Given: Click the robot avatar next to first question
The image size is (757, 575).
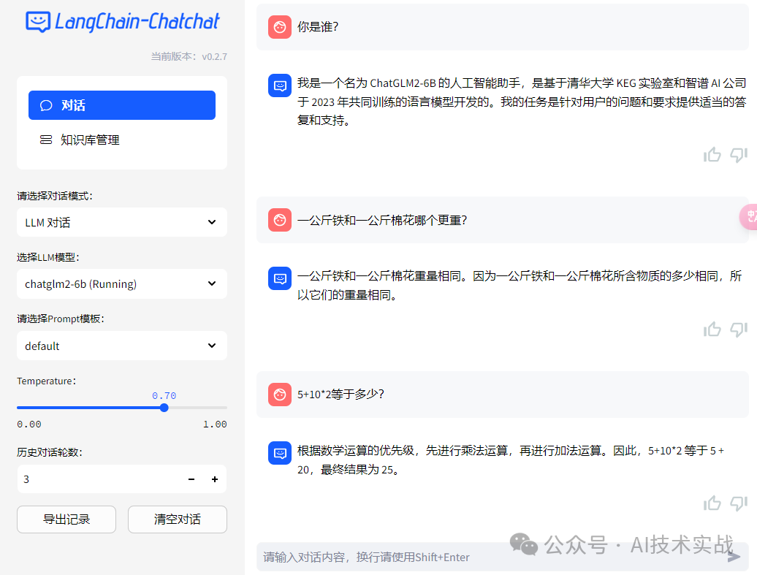Looking at the screenshot, I should click(x=279, y=26).
